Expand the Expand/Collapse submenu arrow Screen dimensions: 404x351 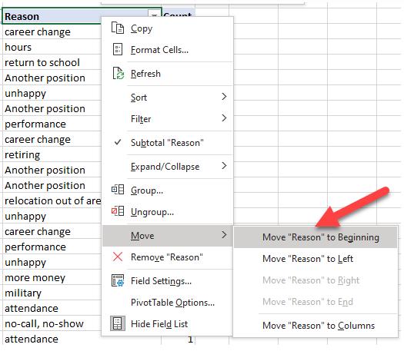(x=224, y=166)
